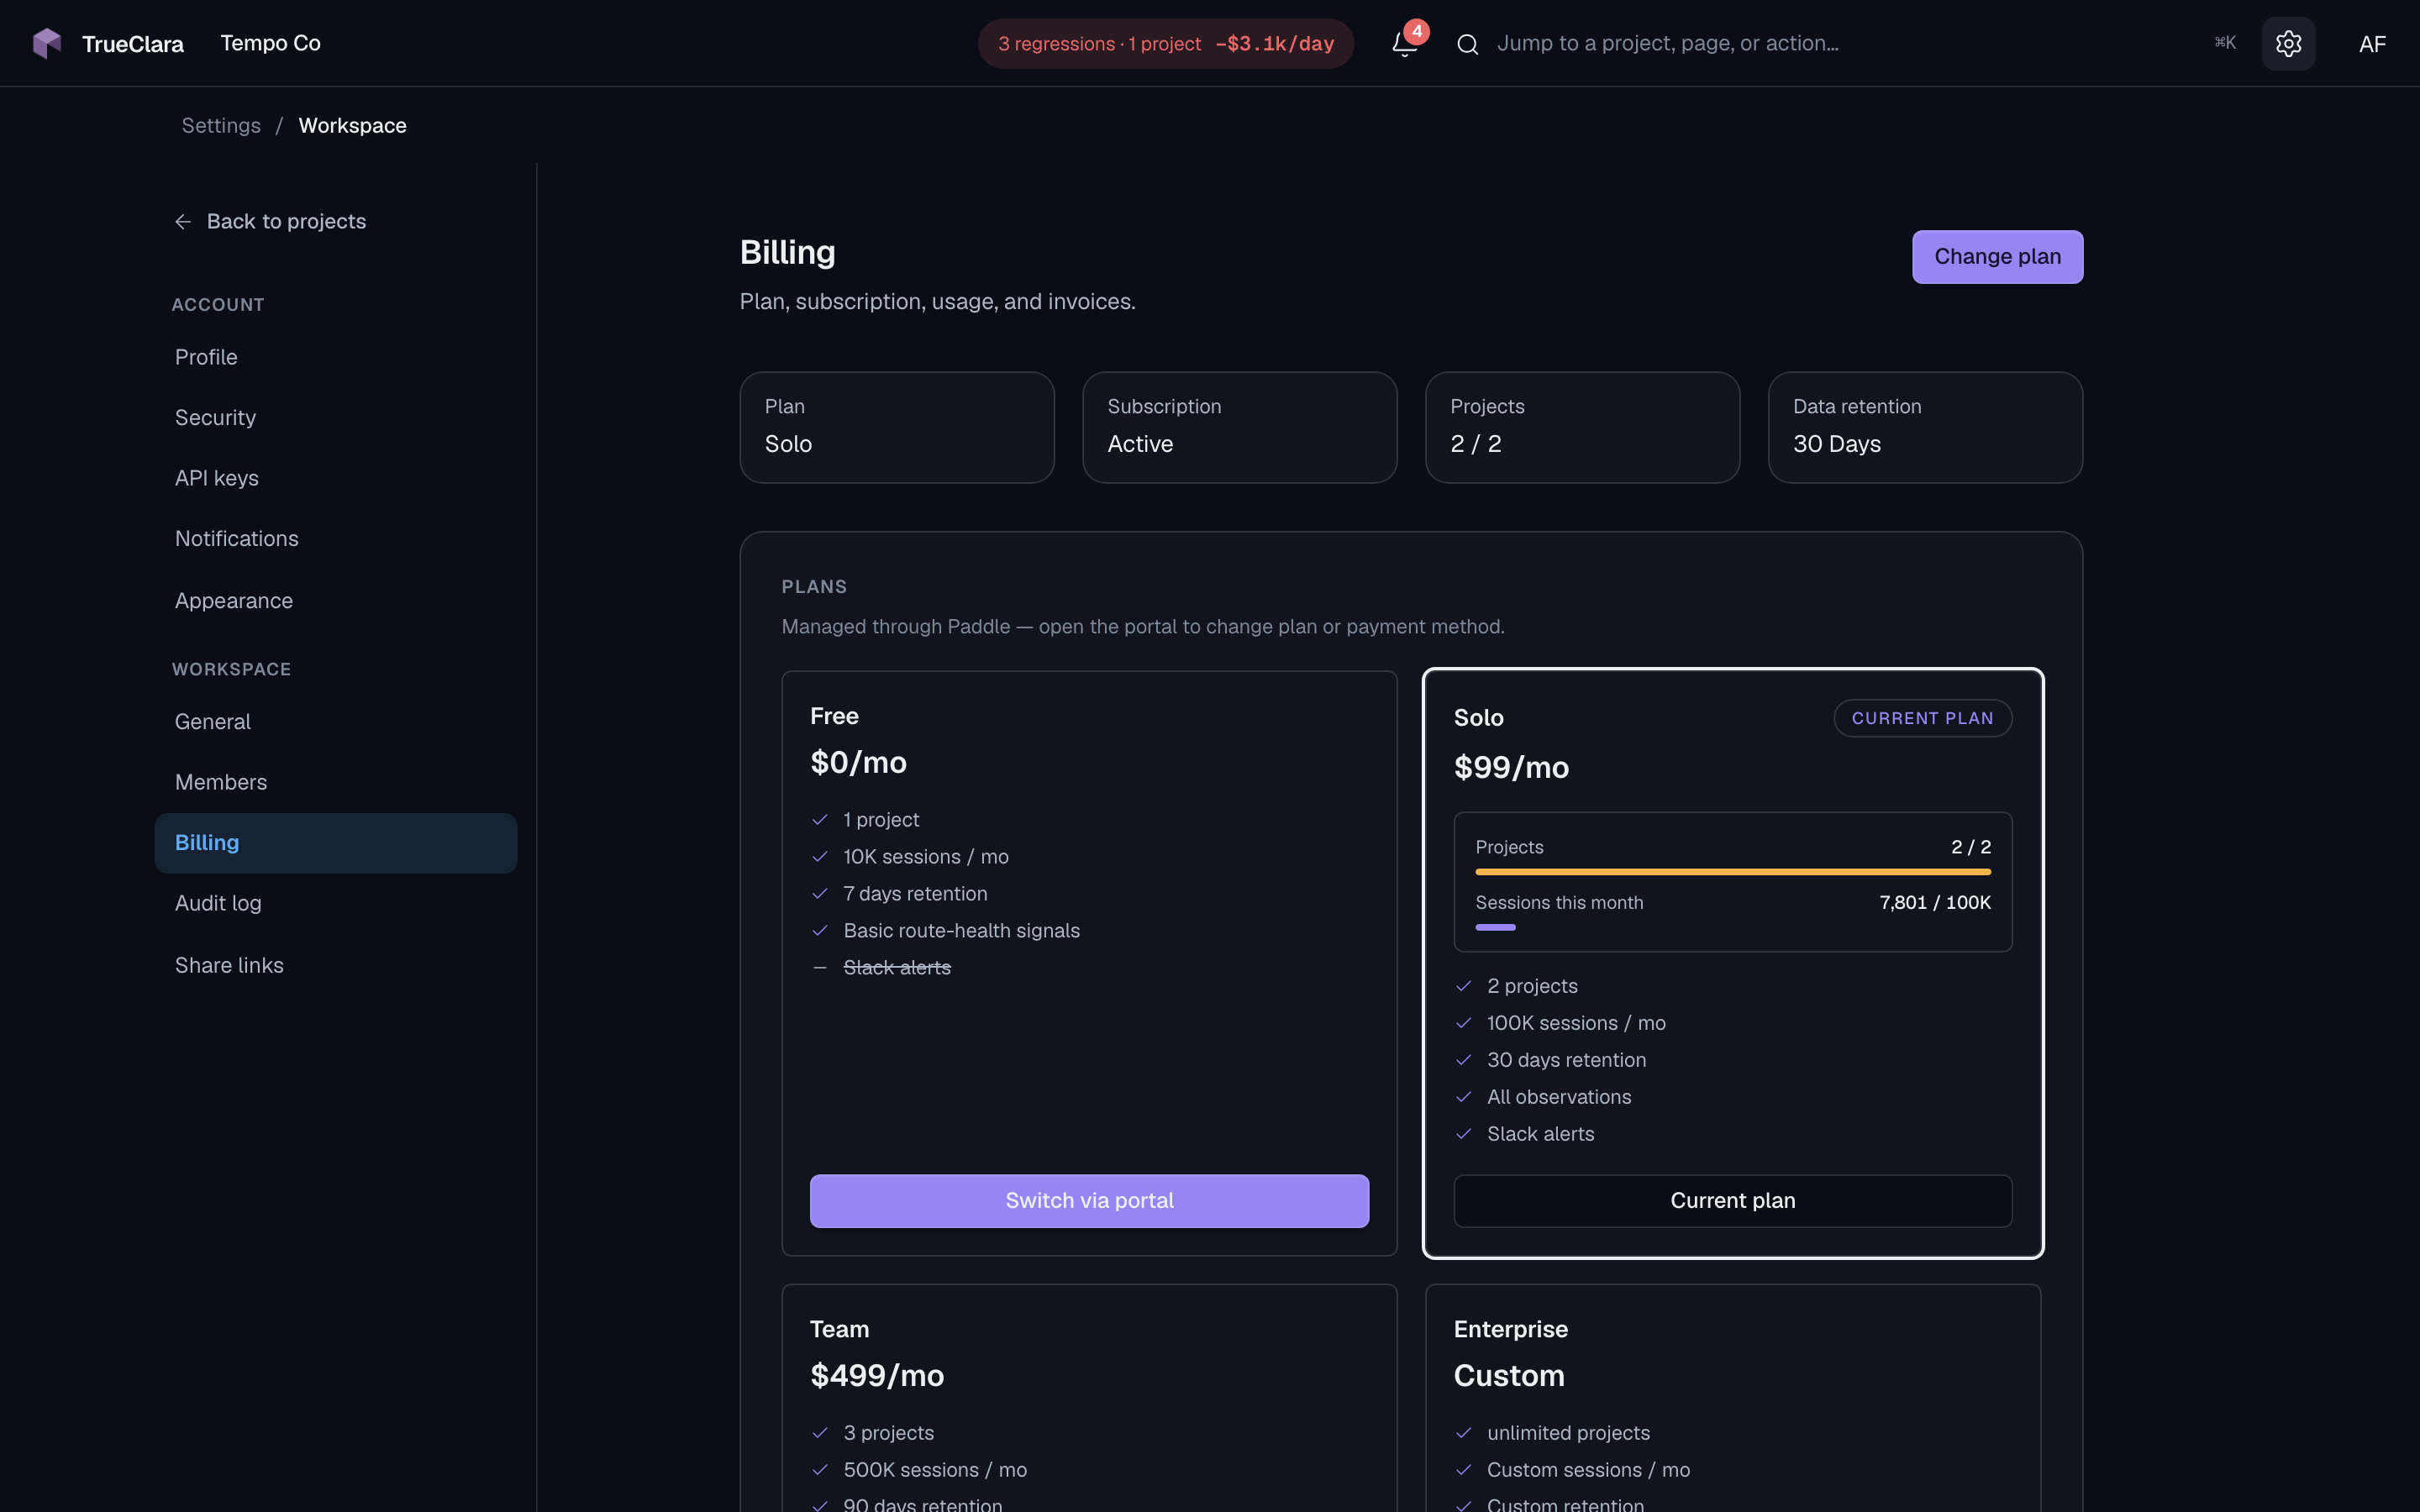This screenshot has height=1512, width=2420.
Task: Click the Sessions this month progress bar
Action: click(1732, 928)
